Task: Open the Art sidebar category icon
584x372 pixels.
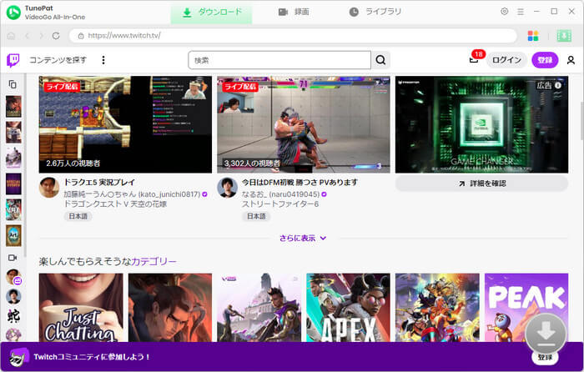Action: pos(13,235)
